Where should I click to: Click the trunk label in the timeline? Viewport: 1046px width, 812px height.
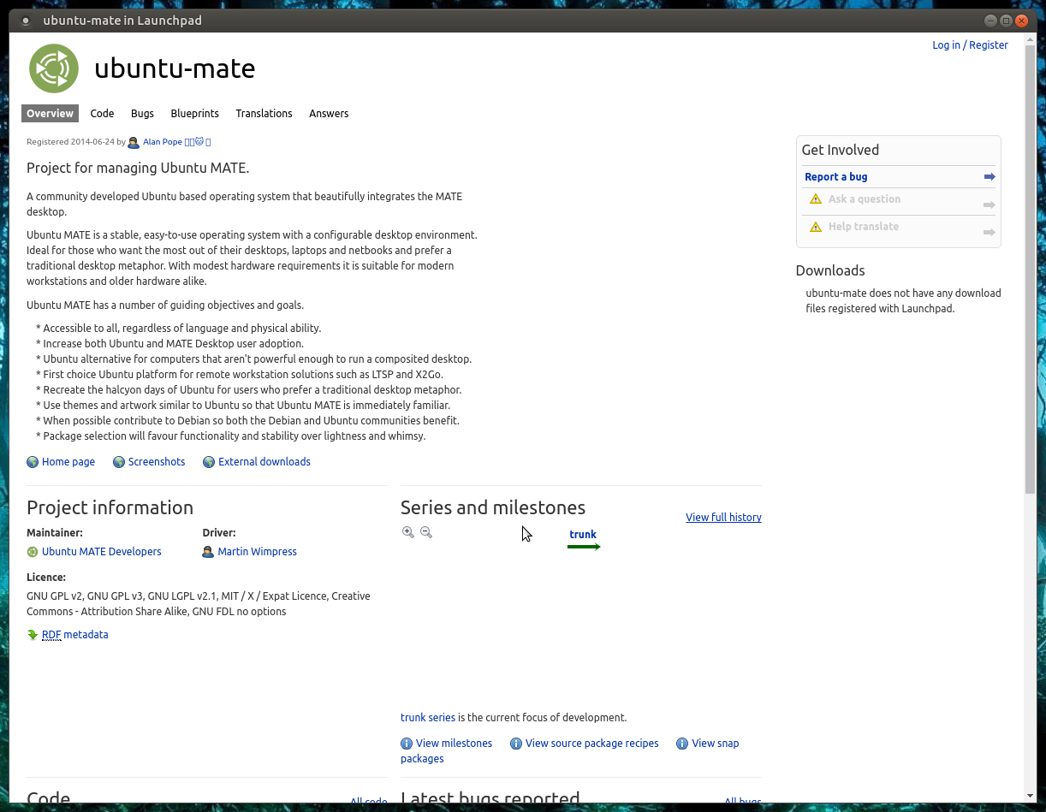[583, 535]
